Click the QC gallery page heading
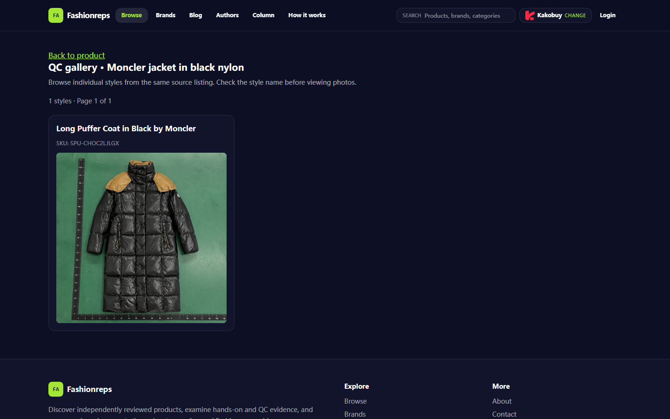 (146, 68)
